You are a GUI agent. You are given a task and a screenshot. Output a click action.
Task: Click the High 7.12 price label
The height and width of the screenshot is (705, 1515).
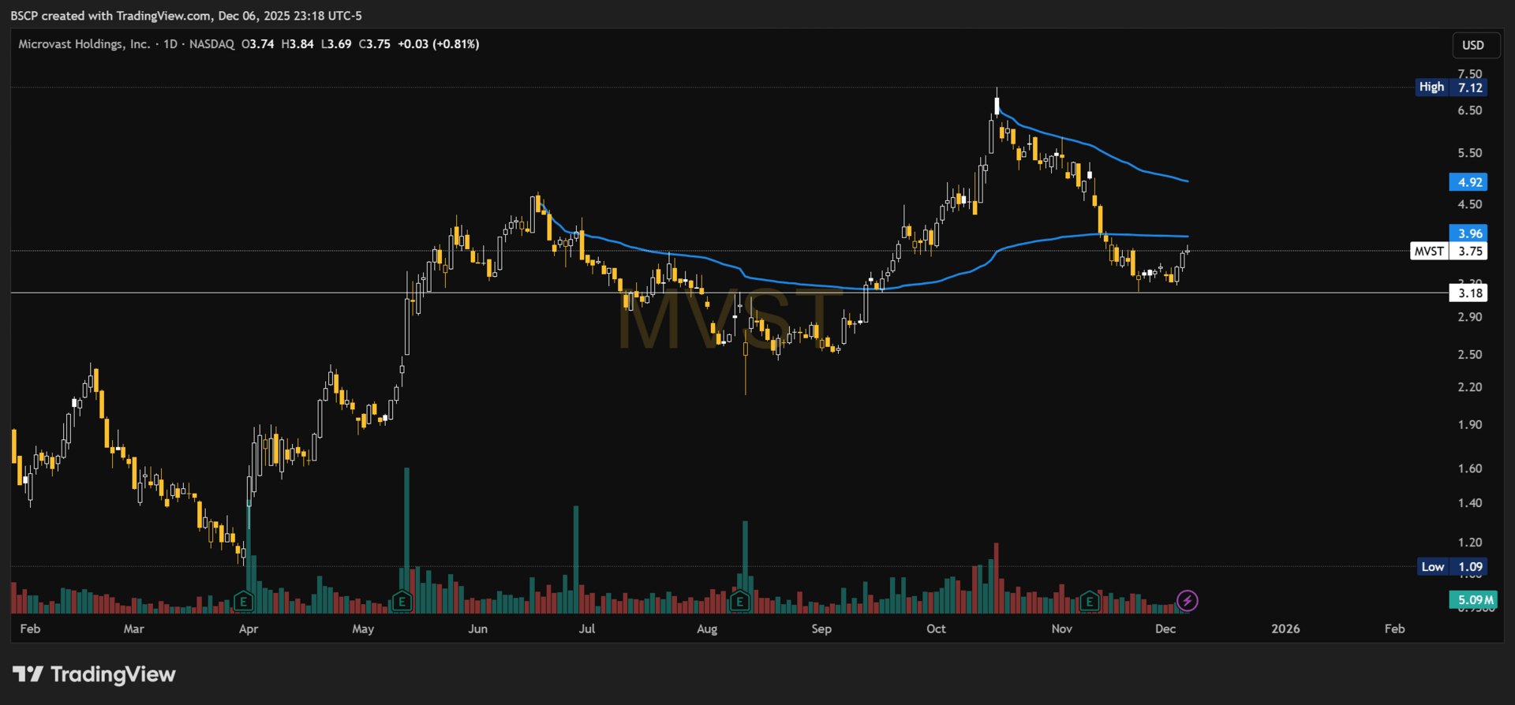click(1451, 88)
